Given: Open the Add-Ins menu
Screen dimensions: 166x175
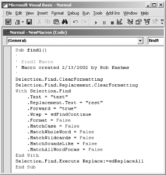Looking at the screenshot, I should coord(113,13).
